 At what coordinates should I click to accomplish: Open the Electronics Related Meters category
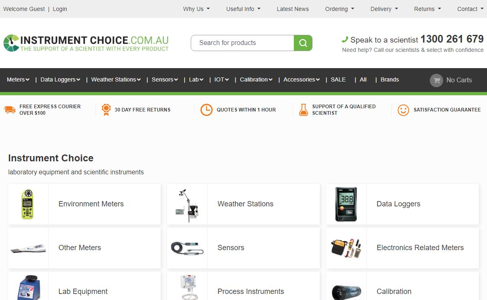pyautogui.click(x=420, y=248)
